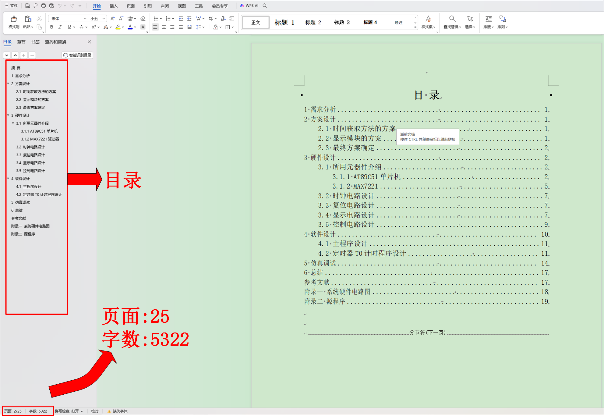Click the superscript X² icon
The height and width of the screenshot is (416, 604).
[93, 27]
